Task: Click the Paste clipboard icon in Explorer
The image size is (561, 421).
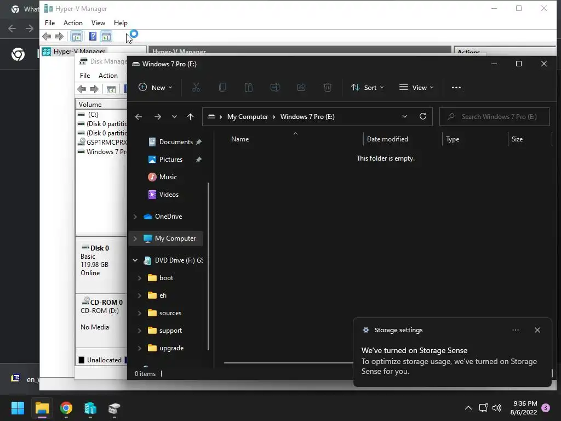Action: (x=248, y=87)
